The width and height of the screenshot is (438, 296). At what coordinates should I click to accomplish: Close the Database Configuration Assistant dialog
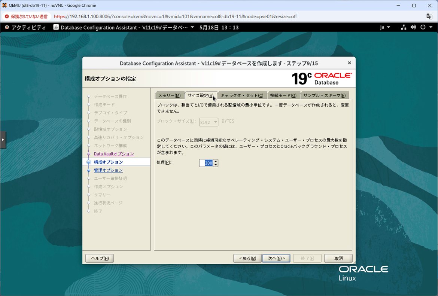[x=349, y=63]
